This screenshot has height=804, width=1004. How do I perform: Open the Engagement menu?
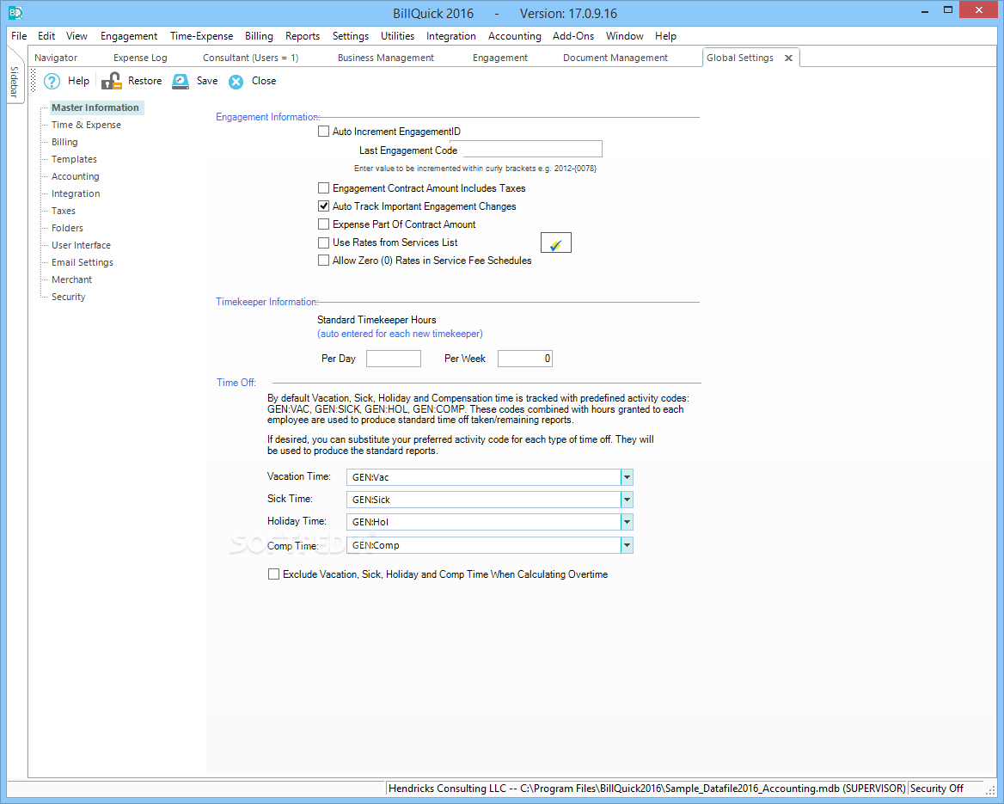(x=129, y=36)
